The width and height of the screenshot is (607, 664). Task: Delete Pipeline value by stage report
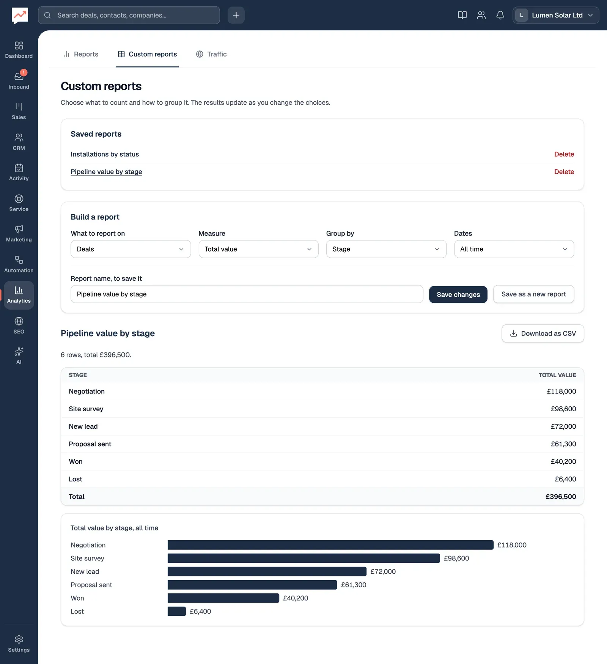[564, 172]
